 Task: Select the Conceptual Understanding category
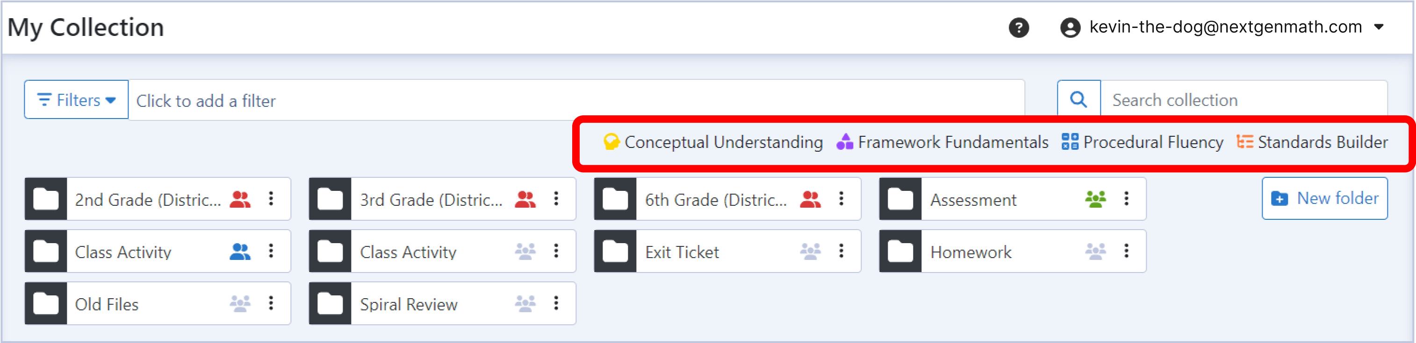[713, 142]
